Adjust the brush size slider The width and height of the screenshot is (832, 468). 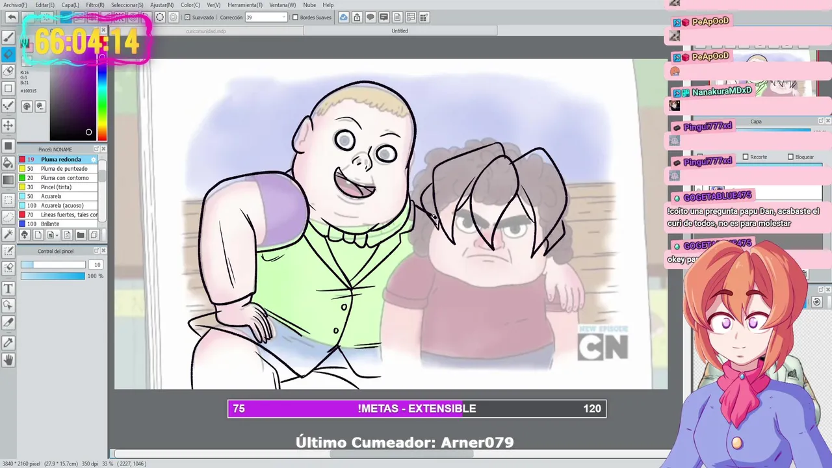[53, 265]
